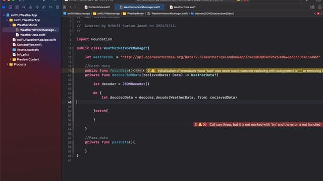Screen dimensions: 323x181
Task: Click the method icon before decodeJSONData in jump bar
Action: [192, 14]
